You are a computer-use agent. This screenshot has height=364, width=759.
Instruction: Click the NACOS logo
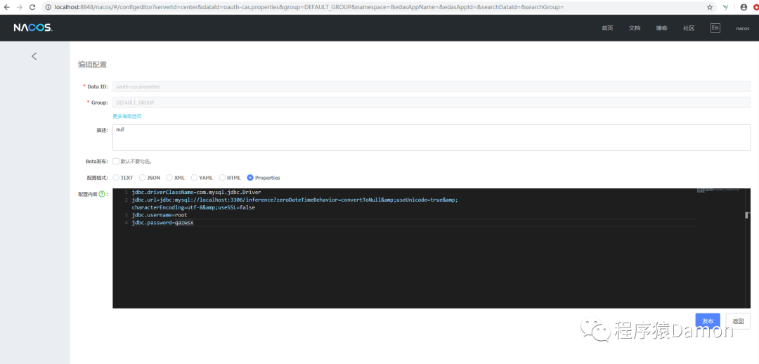coord(33,27)
